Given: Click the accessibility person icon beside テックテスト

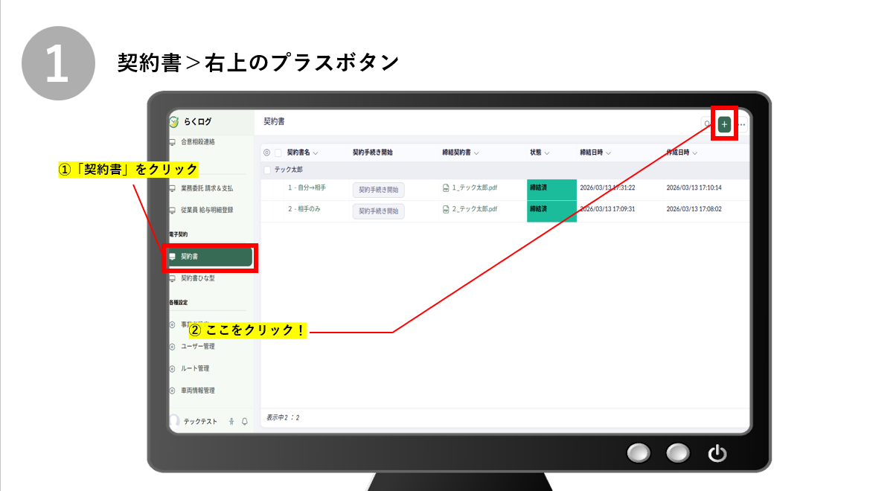Looking at the screenshot, I should (231, 422).
